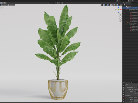This screenshot has height=103, width=138.
Task: Open the View menu
Action: coord(3,5)
